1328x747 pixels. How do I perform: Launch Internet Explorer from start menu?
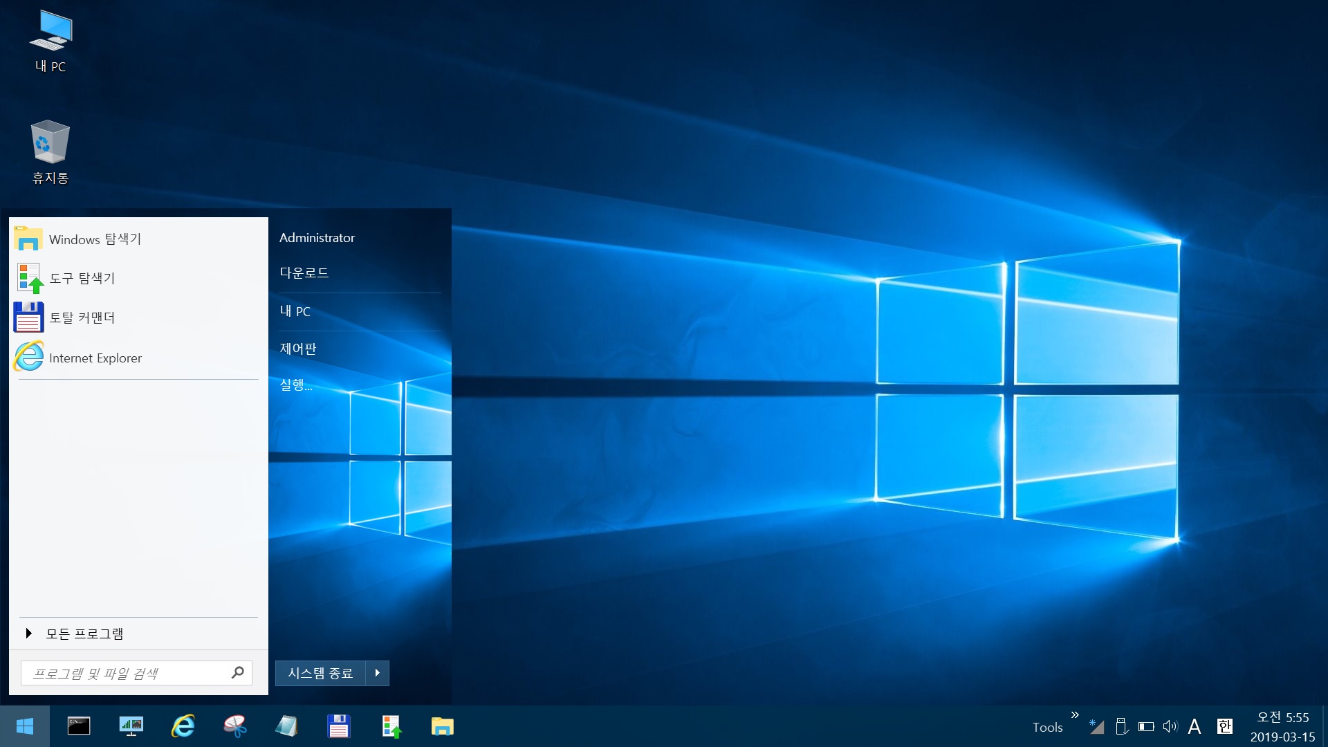138,358
